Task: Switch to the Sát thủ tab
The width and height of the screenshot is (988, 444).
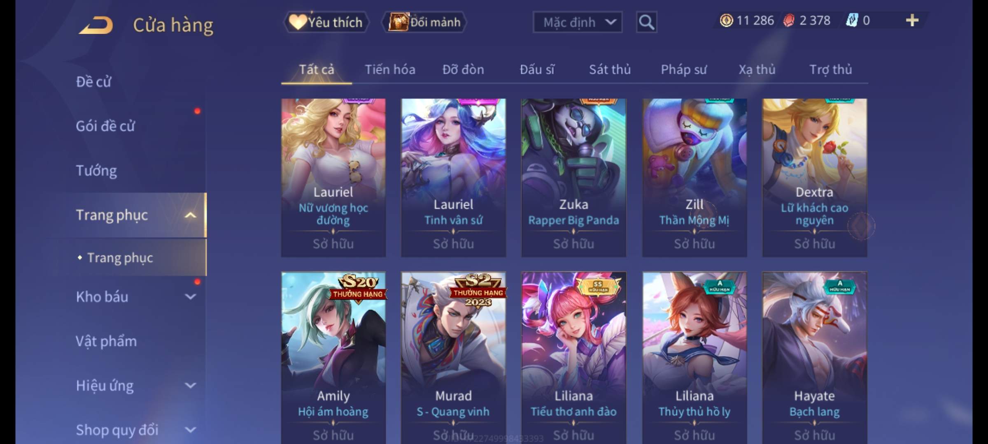Action: 610,70
